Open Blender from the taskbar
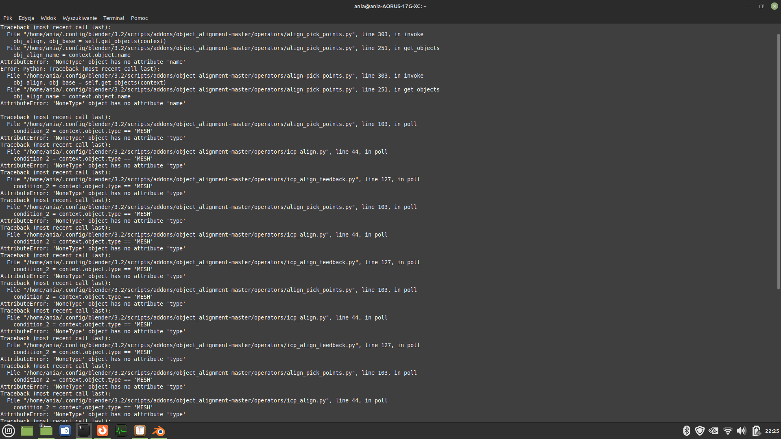This screenshot has height=439, width=781. (x=158, y=430)
